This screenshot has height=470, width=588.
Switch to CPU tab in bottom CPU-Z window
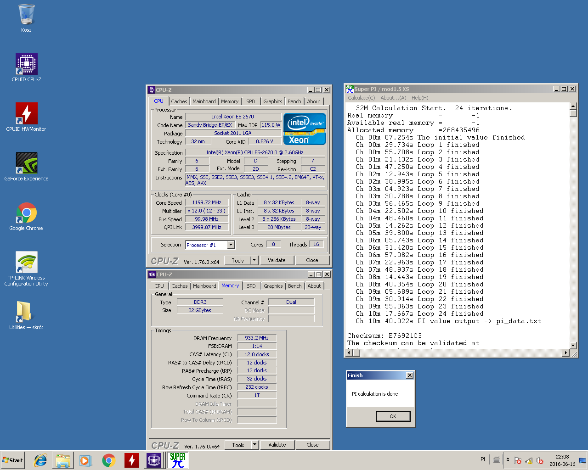(x=159, y=286)
